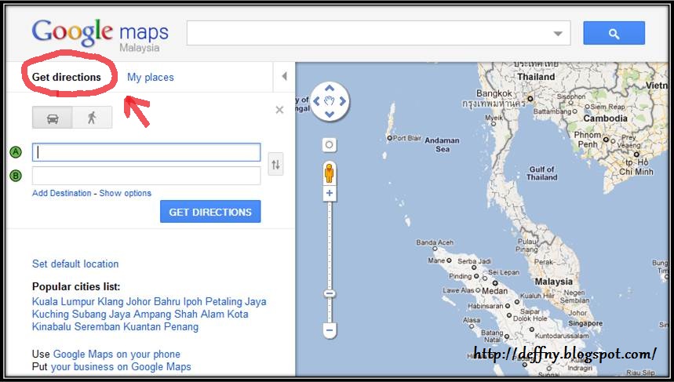
Task: Close the directions panel with X
Action: pyautogui.click(x=279, y=110)
